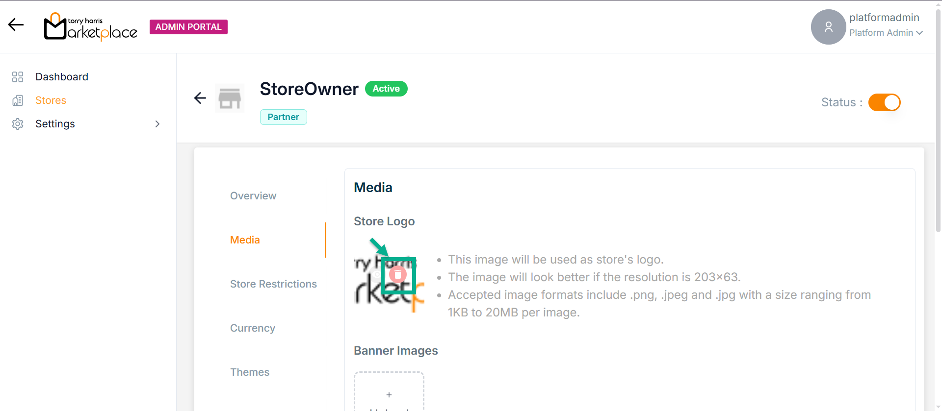Click the Partner tag

(x=283, y=117)
